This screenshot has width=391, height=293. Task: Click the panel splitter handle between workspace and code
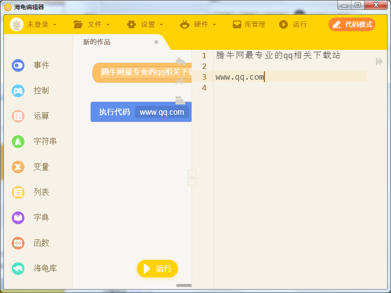click(x=192, y=178)
